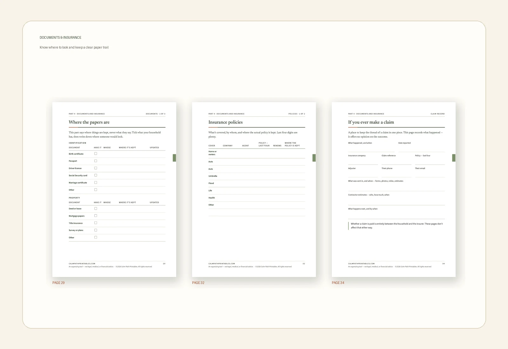Open the 'If you ever make a claim' page
Viewport: 508px width, 349px height.
pos(394,189)
